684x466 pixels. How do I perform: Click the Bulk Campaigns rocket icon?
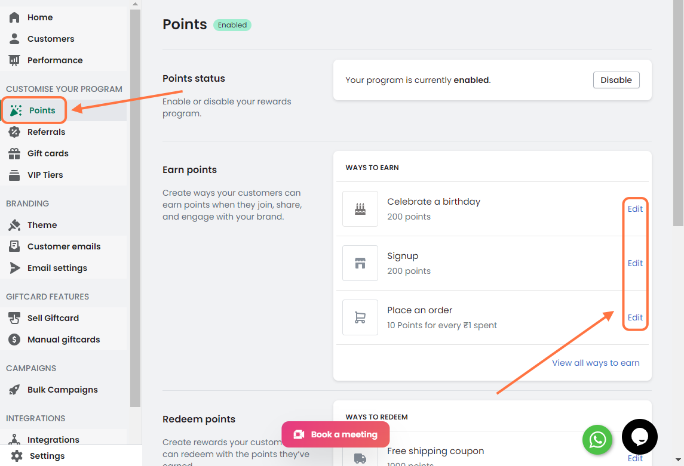coord(14,390)
